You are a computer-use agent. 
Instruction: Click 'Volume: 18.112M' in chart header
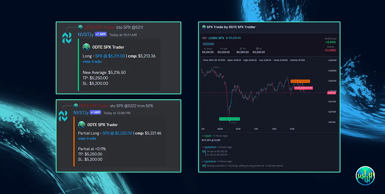pos(297,60)
